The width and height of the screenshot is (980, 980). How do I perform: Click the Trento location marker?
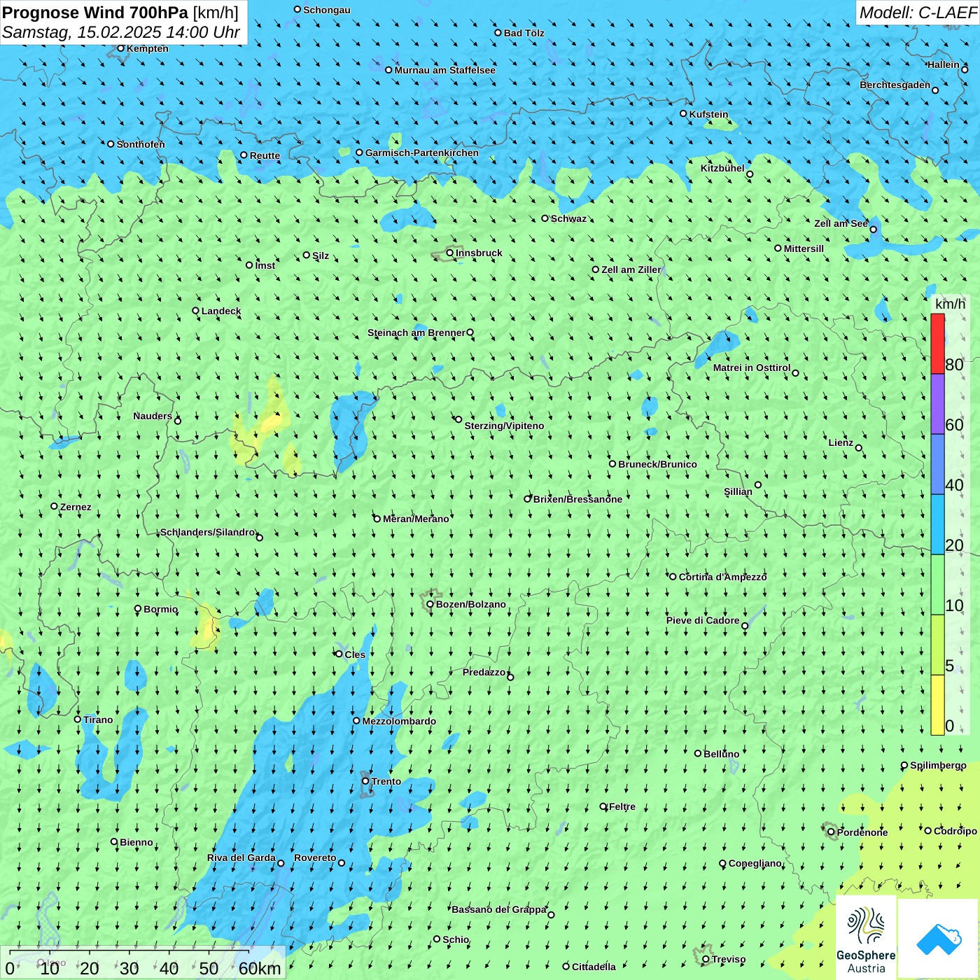[365, 781]
